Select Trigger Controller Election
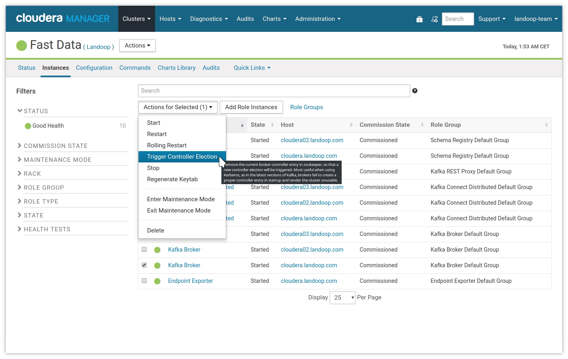 (182, 157)
